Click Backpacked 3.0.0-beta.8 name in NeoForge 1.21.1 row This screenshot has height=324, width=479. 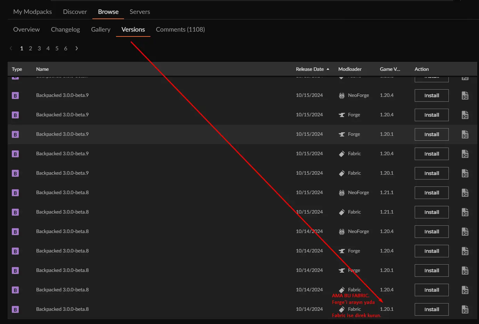[63, 192]
